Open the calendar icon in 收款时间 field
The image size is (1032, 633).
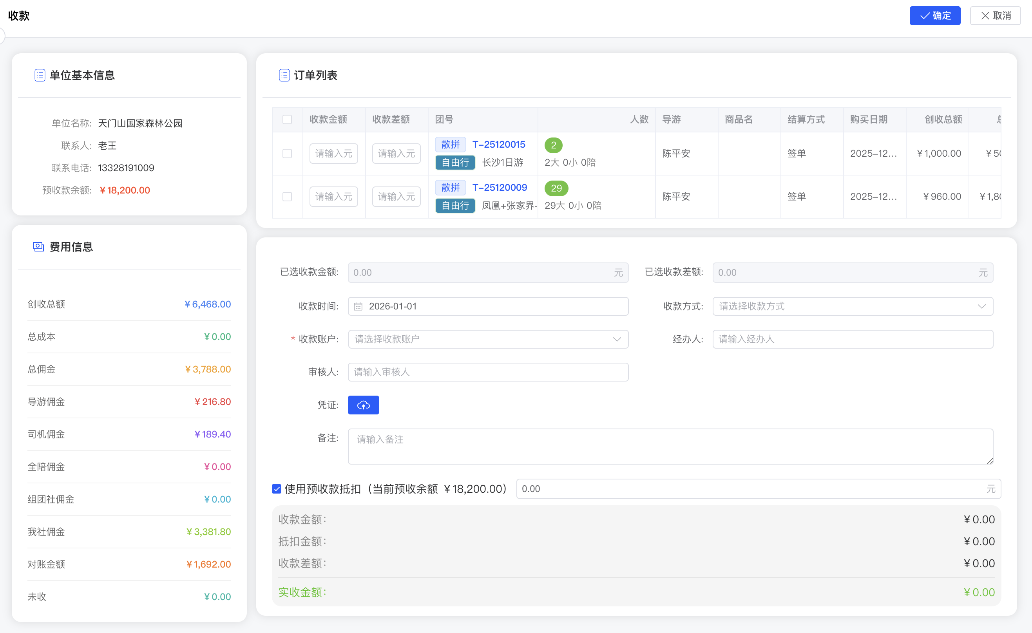358,306
